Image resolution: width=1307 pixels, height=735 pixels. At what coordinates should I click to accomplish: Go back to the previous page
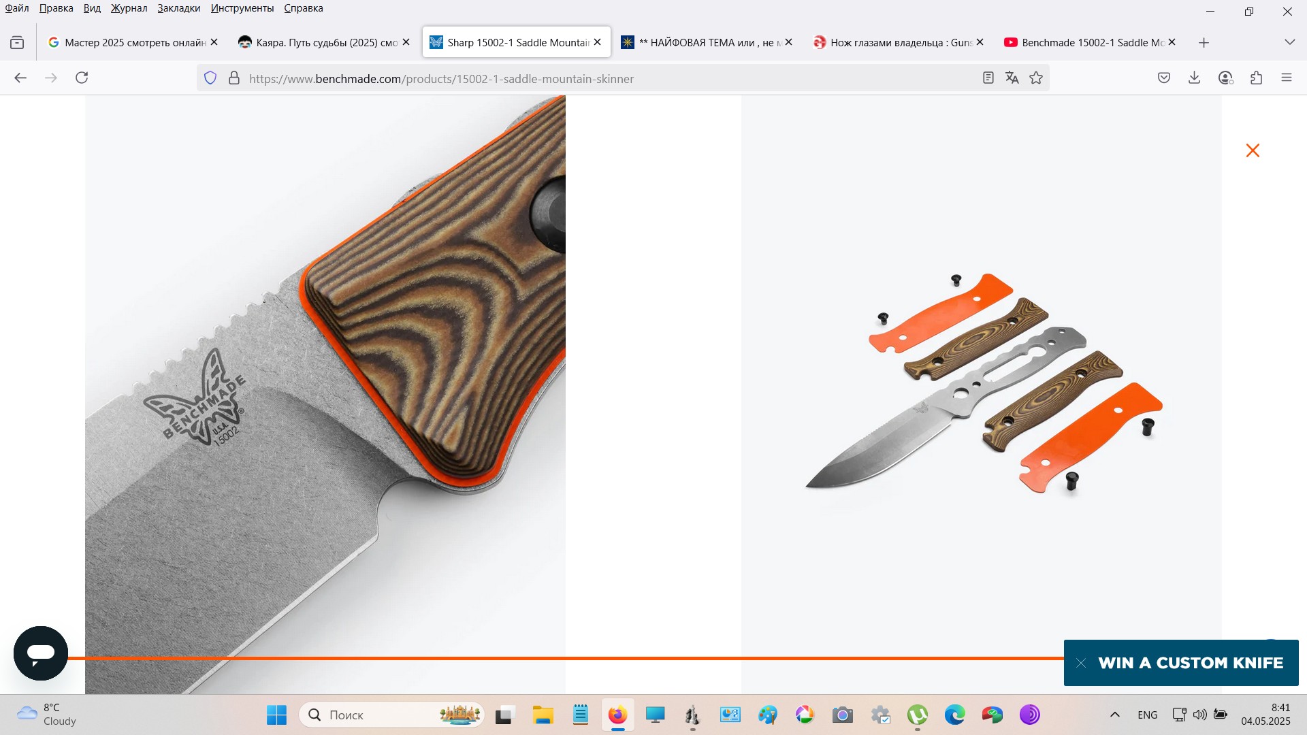coord(20,78)
